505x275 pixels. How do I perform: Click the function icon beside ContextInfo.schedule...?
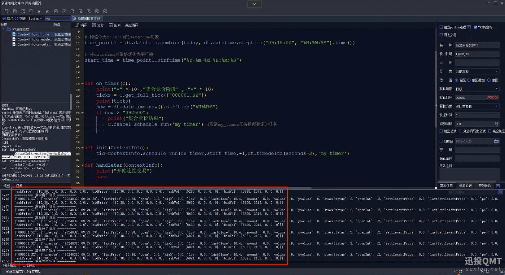pos(14,39)
